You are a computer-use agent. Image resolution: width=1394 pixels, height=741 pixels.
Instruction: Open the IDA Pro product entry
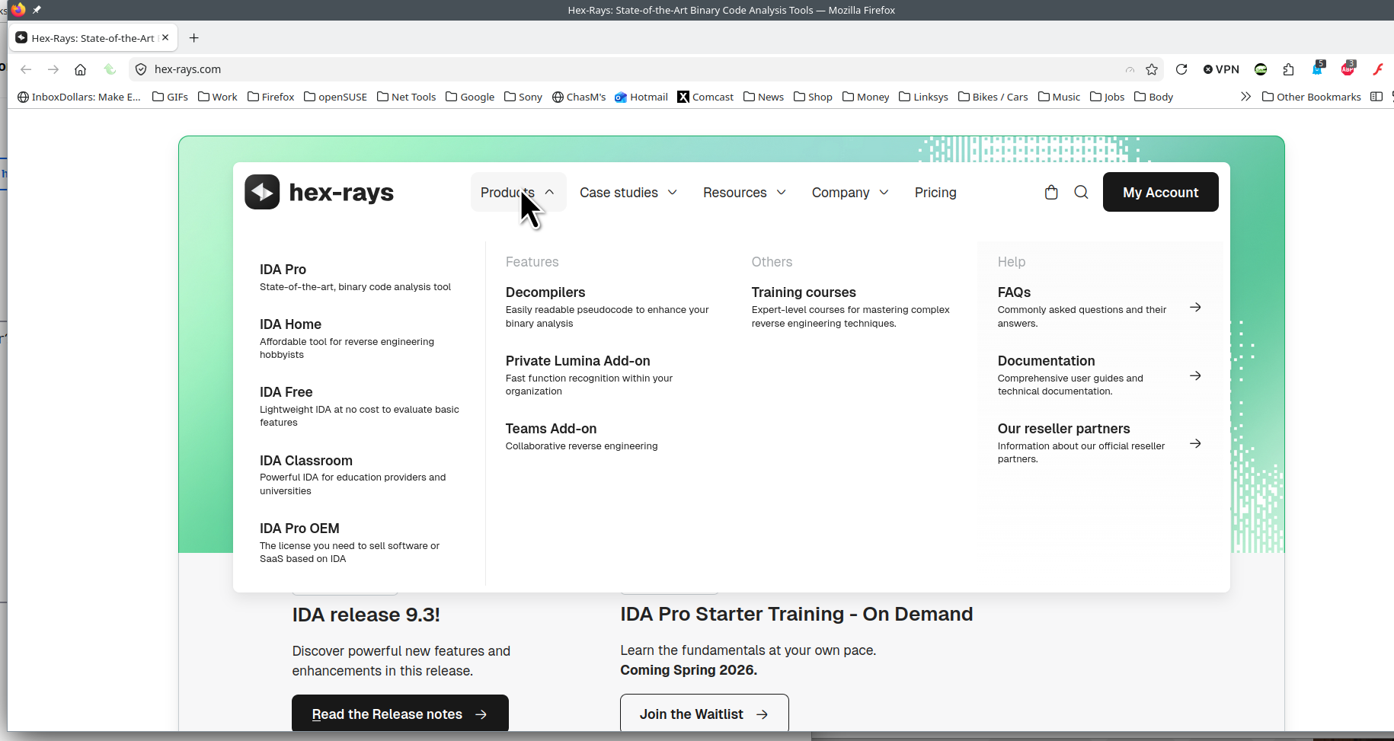pyautogui.click(x=355, y=277)
